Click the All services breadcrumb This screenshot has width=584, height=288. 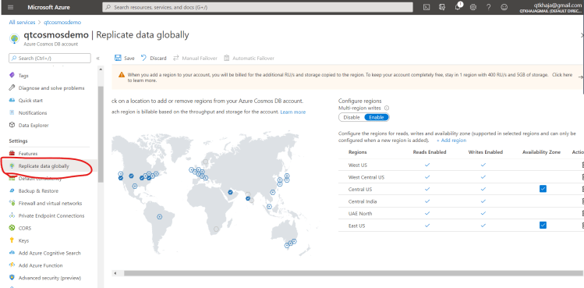22,23
